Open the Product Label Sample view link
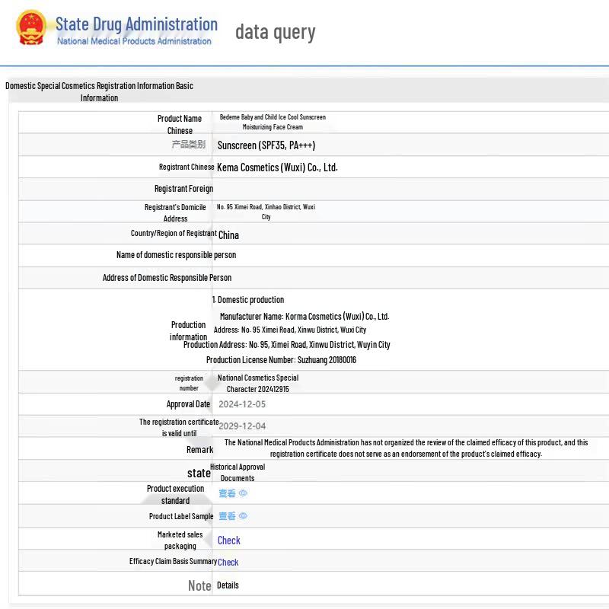Image resolution: width=609 pixels, height=609 pixels. pyautogui.click(x=227, y=516)
